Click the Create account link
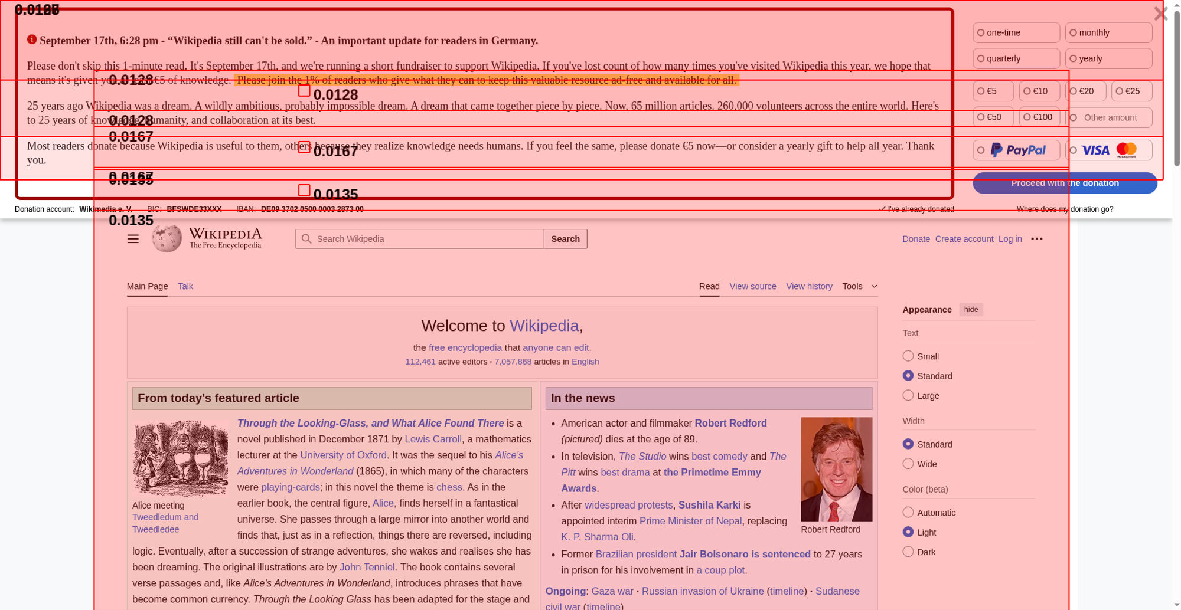Image resolution: width=1181 pixels, height=610 pixels. (964, 239)
